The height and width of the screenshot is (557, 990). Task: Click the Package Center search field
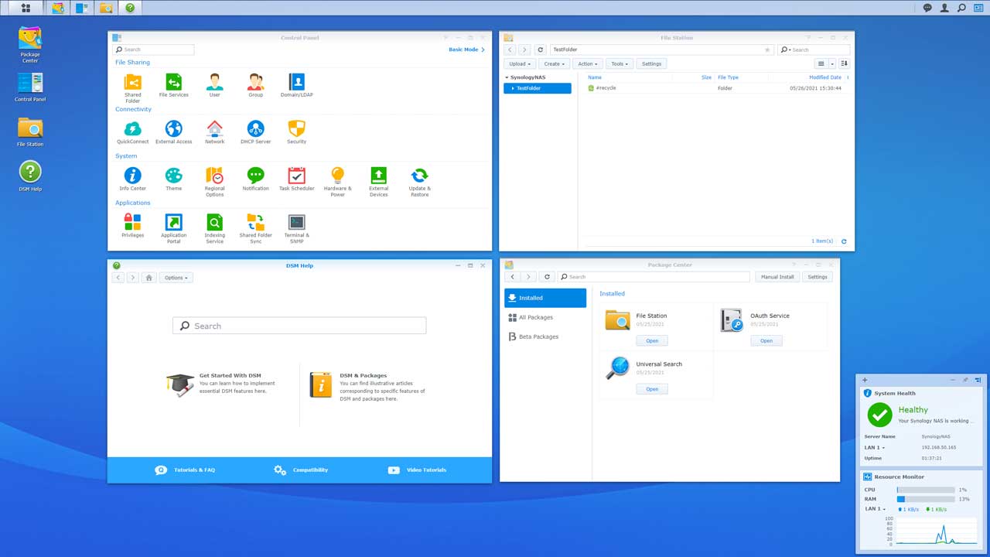[654, 277]
